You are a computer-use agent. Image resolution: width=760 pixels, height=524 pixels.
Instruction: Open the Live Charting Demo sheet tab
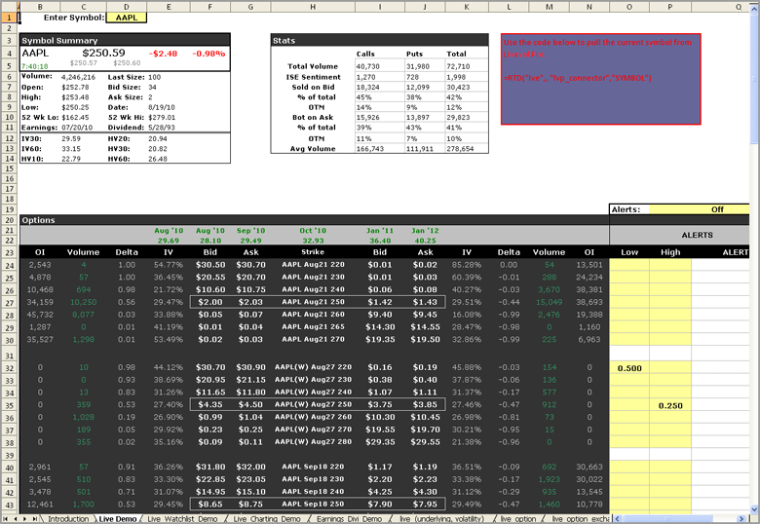[x=267, y=519]
